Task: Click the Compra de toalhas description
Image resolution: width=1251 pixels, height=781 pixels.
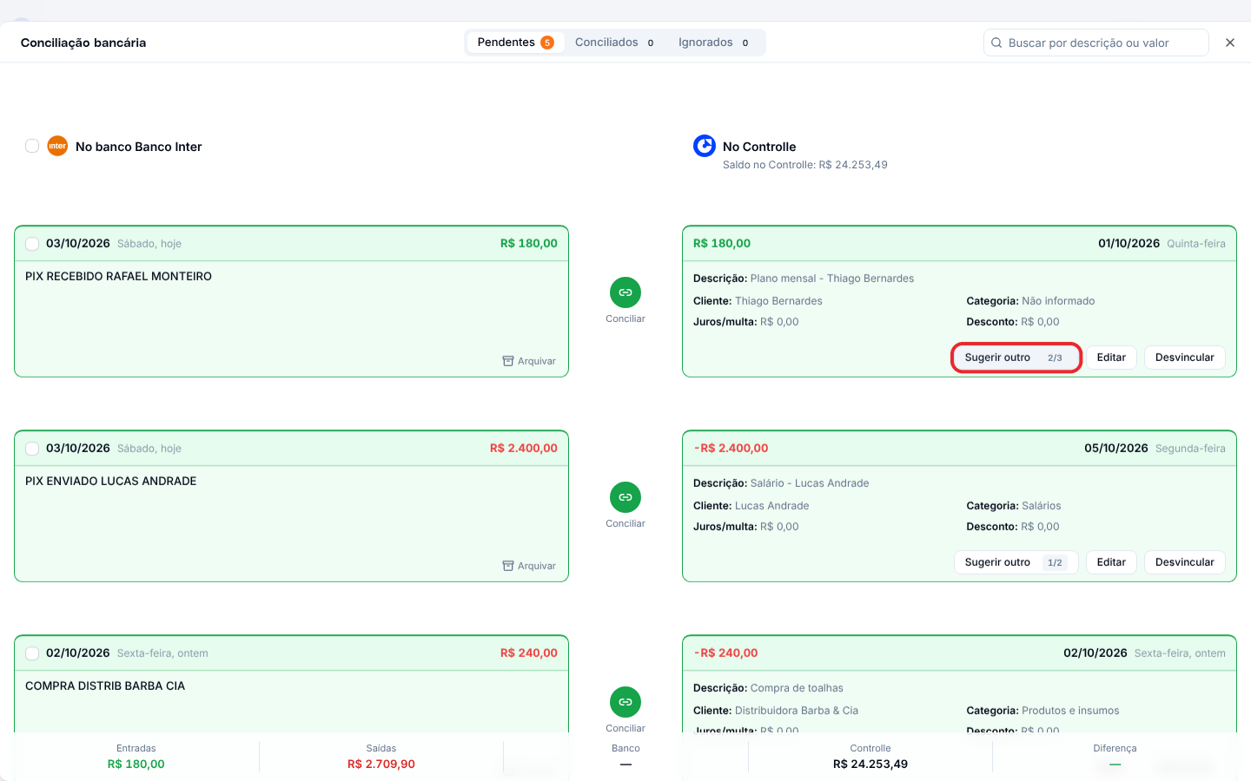Action: (797, 688)
